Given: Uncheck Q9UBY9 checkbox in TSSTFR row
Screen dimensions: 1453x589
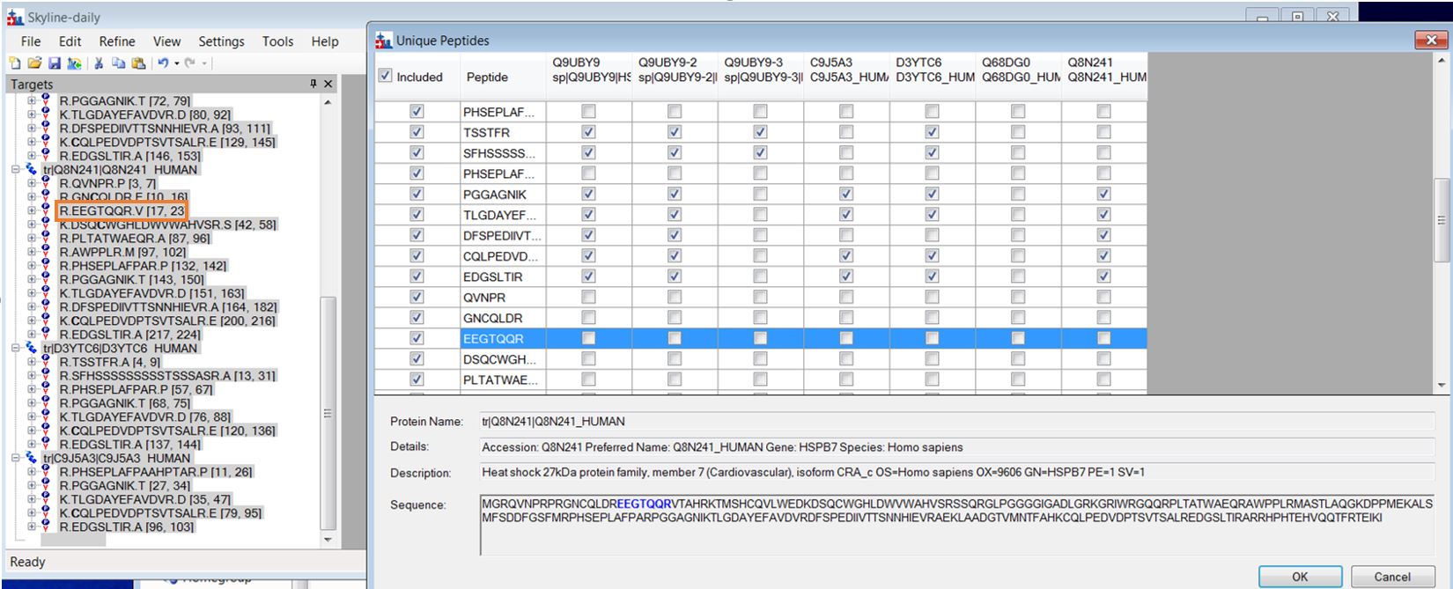Looking at the screenshot, I should tap(588, 132).
